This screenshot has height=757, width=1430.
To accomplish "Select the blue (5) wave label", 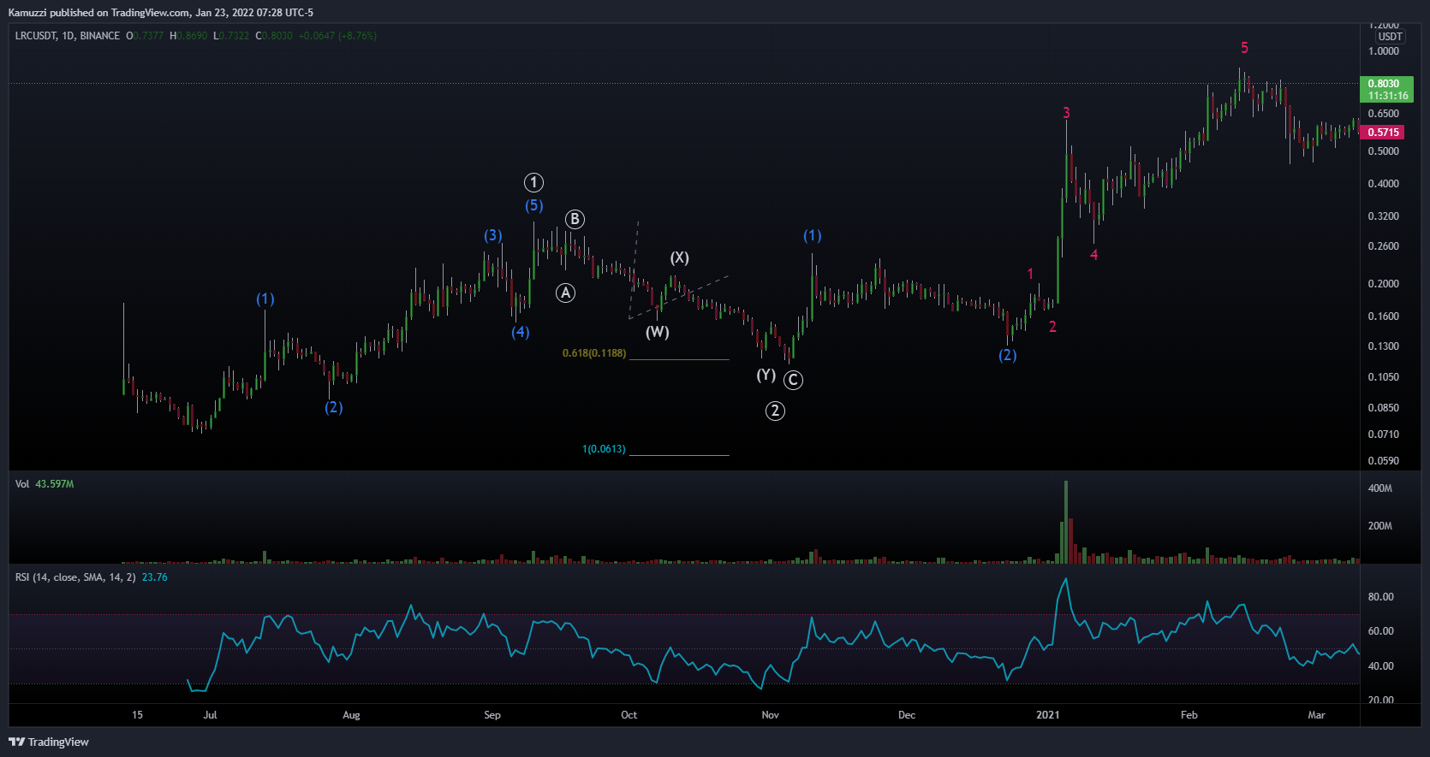I will click(533, 205).
